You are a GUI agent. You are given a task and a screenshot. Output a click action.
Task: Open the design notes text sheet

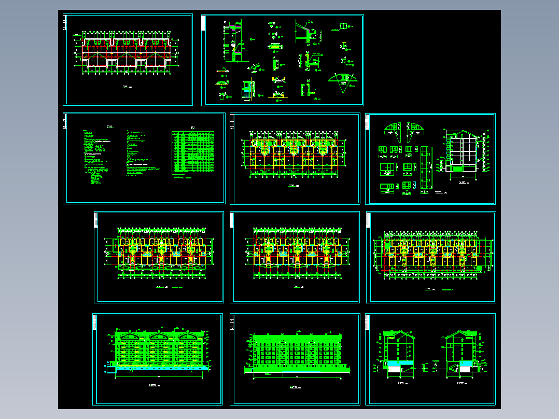[x=144, y=158]
